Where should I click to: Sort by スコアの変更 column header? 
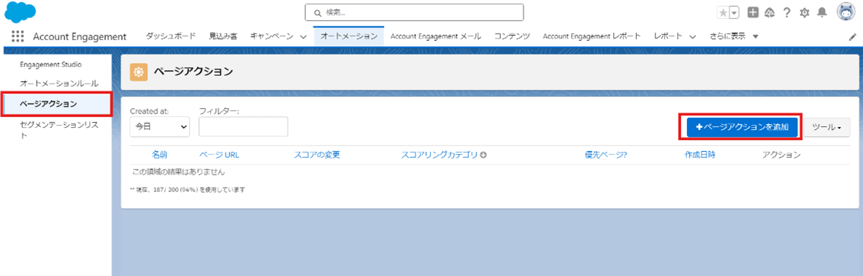(317, 155)
